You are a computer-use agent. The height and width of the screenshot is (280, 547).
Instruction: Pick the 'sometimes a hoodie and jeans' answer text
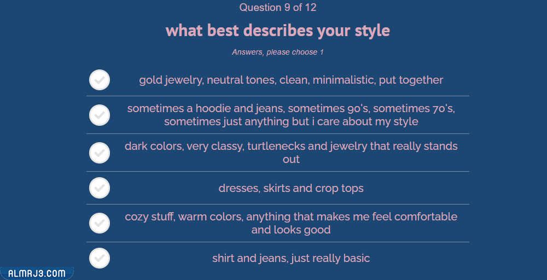[x=291, y=115]
